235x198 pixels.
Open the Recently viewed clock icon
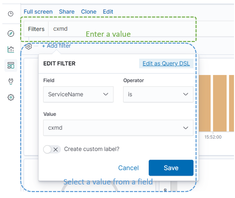coord(11,14)
